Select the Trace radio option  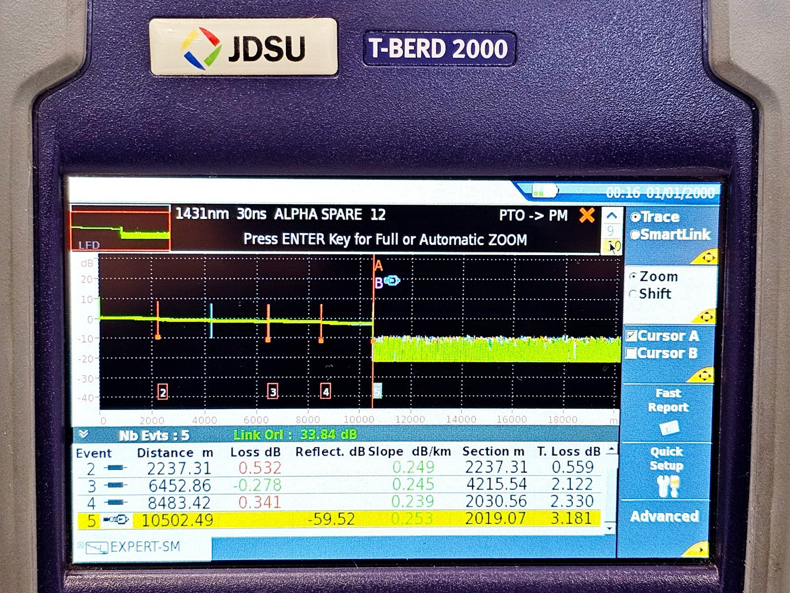(x=655, y=217)
